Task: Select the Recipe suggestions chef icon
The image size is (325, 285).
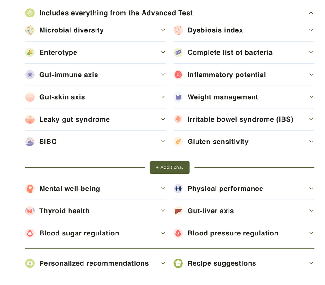Action: 178,263
